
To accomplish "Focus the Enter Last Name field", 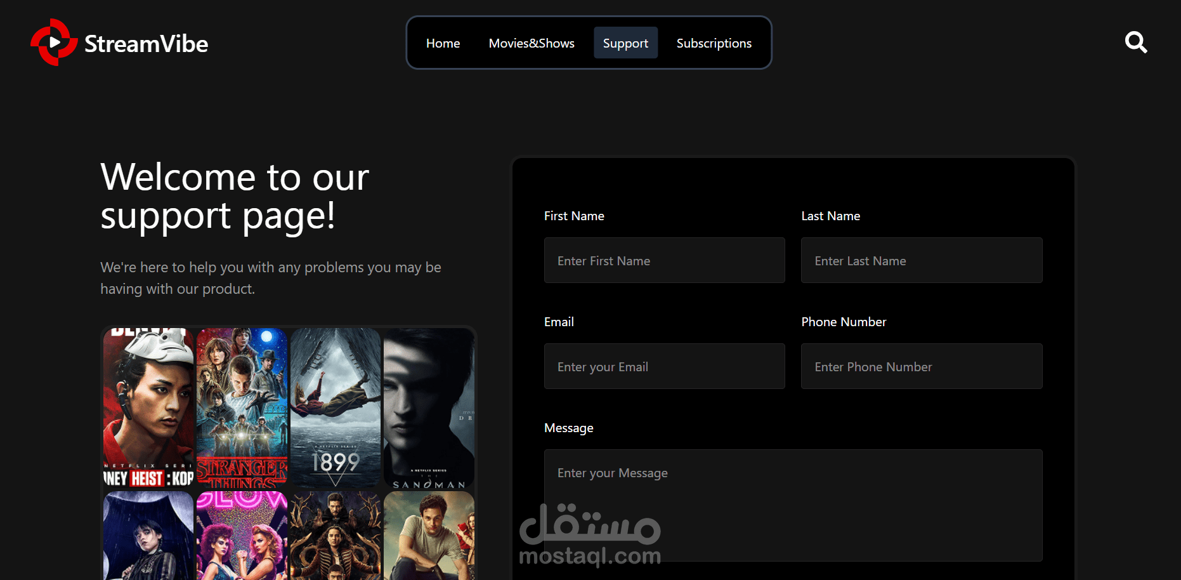I will [922, 260].
